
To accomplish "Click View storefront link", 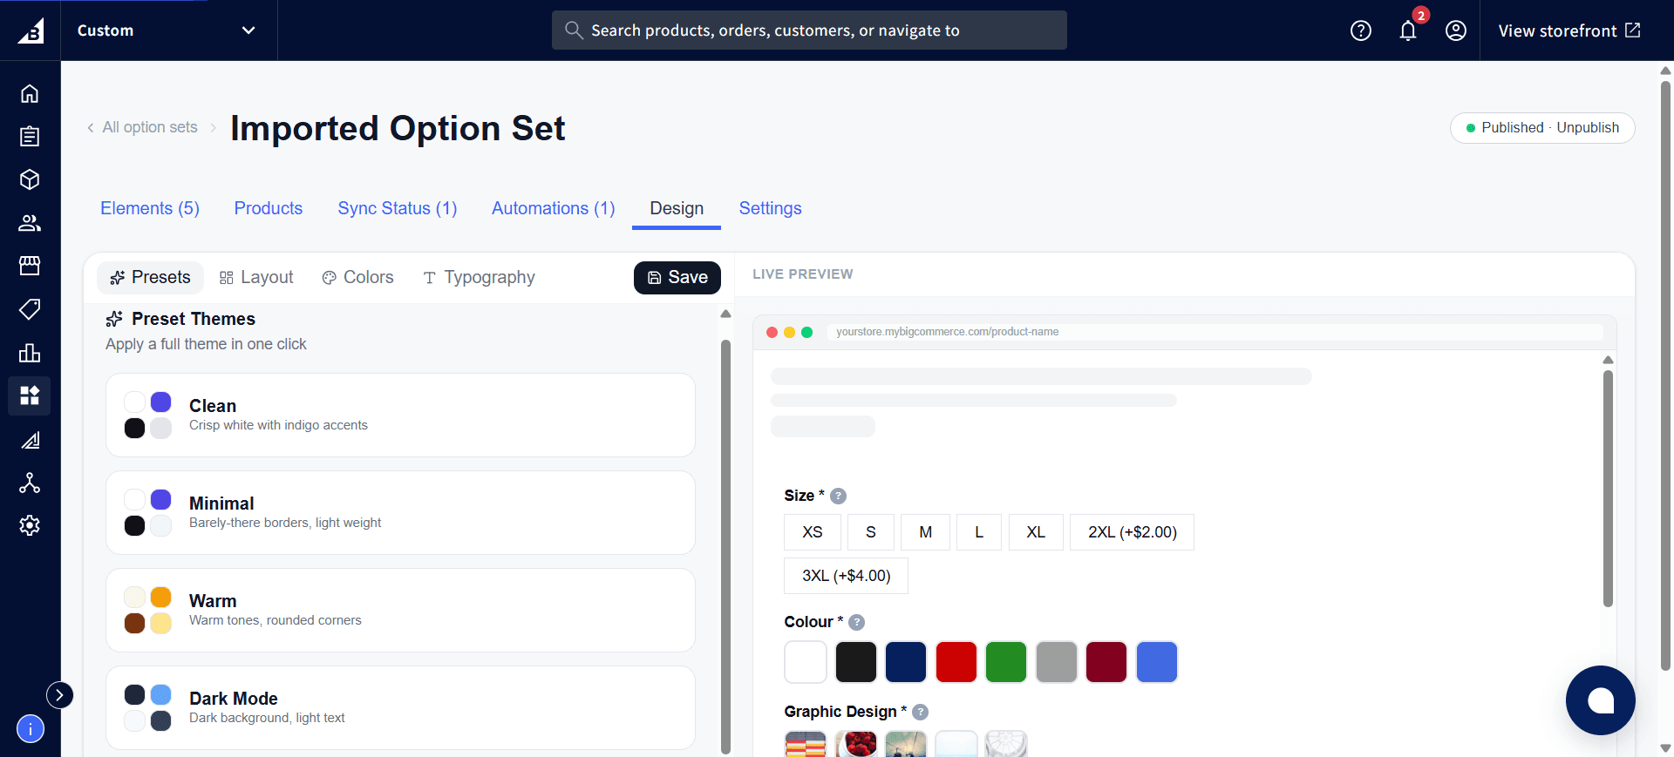I will 1569,30.
